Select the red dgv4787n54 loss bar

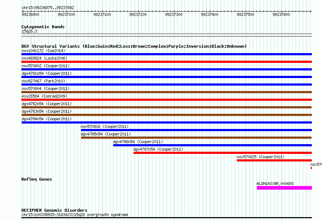(x=223, y=153)
